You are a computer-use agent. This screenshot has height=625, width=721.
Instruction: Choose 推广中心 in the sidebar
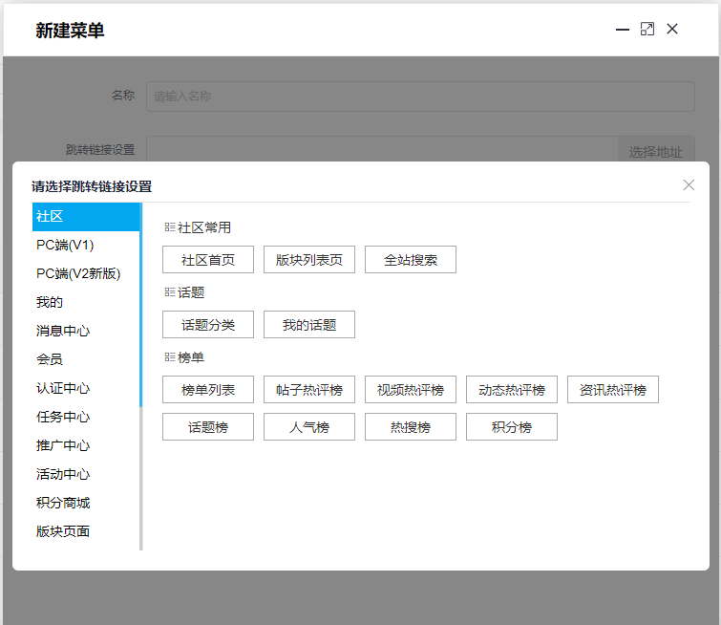click(x=86, y=445)
